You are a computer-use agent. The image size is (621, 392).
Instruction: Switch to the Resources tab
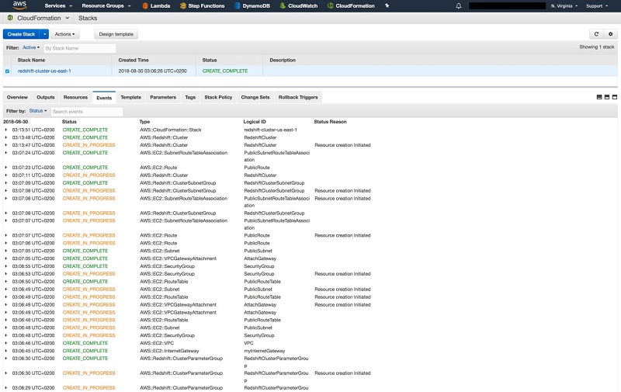(x=75, y=97)
